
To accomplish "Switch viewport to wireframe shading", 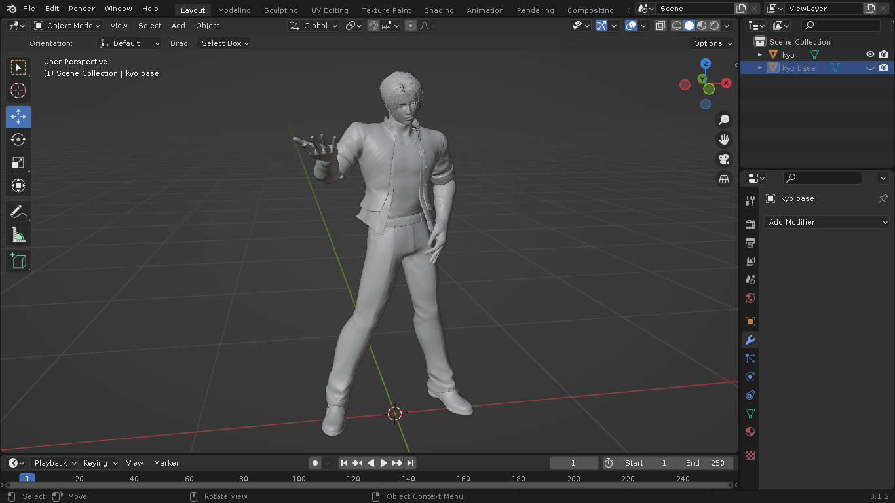I will (x=676, y=26).
